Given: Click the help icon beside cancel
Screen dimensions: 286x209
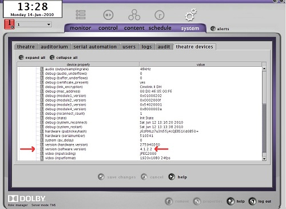Looking at the screenshot, I should tap(172, 177).
